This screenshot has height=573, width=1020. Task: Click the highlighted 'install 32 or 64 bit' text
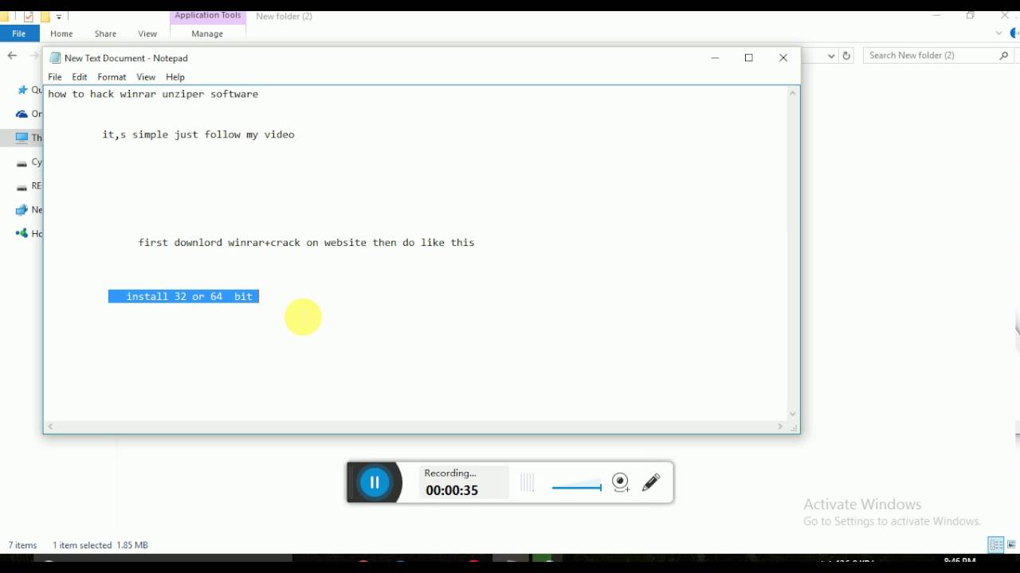pyautogui.click(x=184, y=296)
